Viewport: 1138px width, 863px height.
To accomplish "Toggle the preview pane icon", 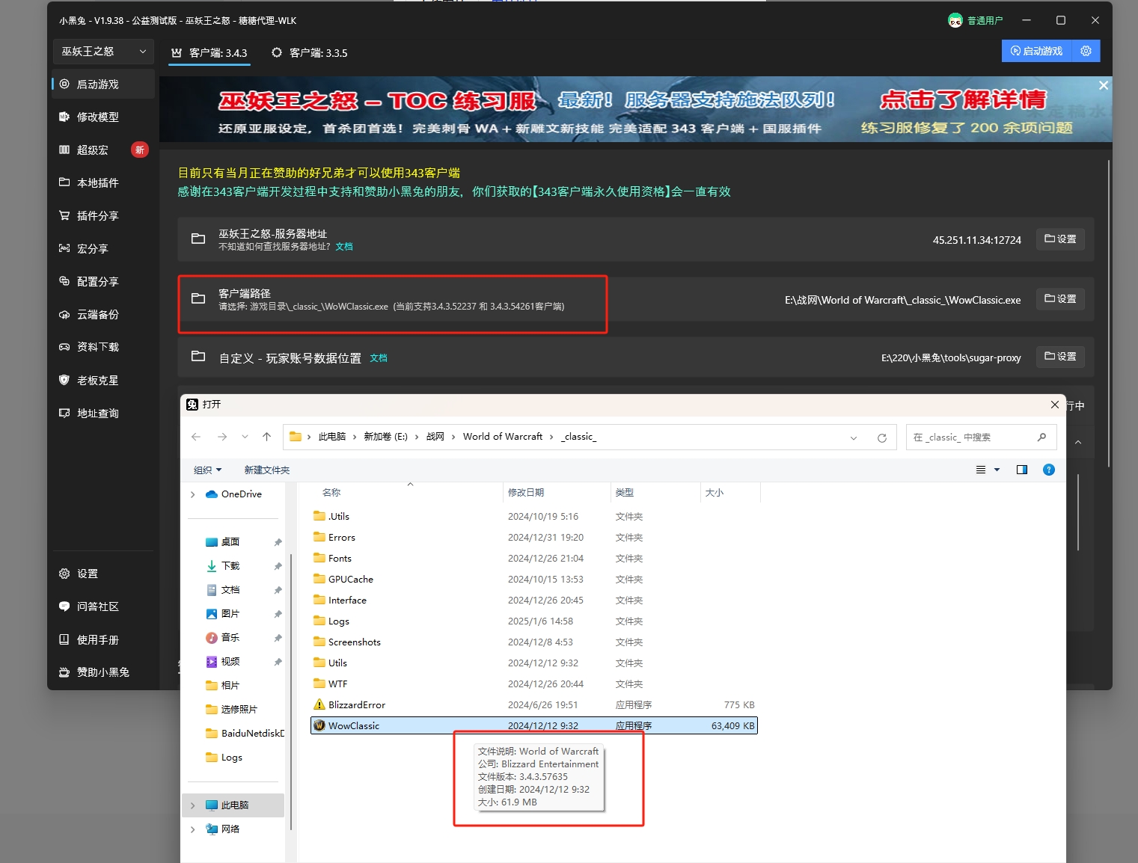I will 1022,470.
